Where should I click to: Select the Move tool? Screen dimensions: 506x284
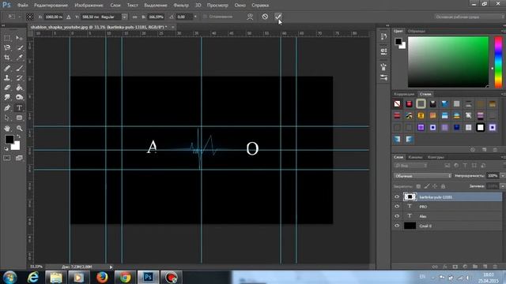click(19, 38)
